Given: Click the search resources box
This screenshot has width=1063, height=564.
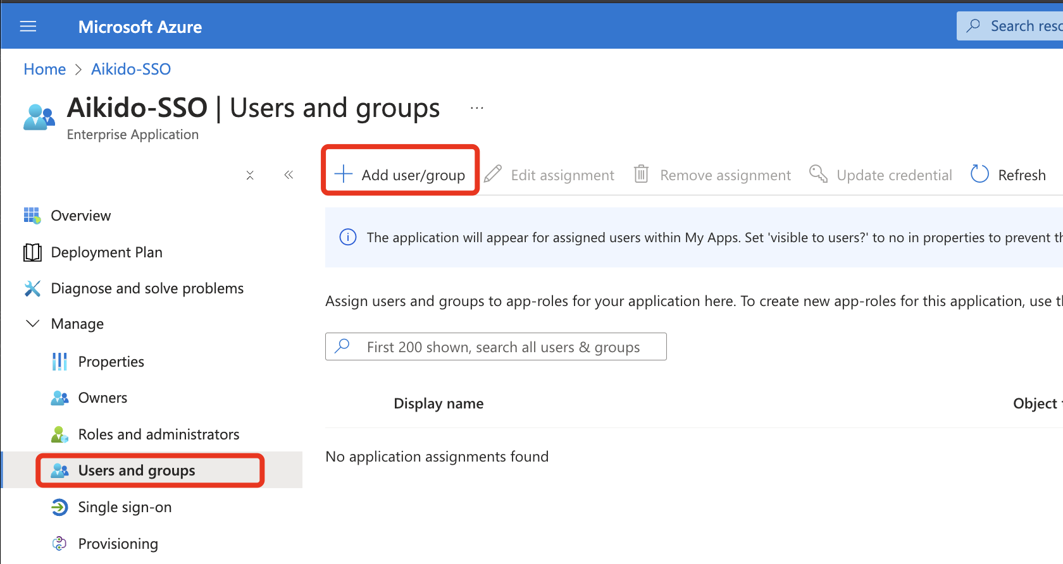Looking at the screenshot, I should (1010, 26).
